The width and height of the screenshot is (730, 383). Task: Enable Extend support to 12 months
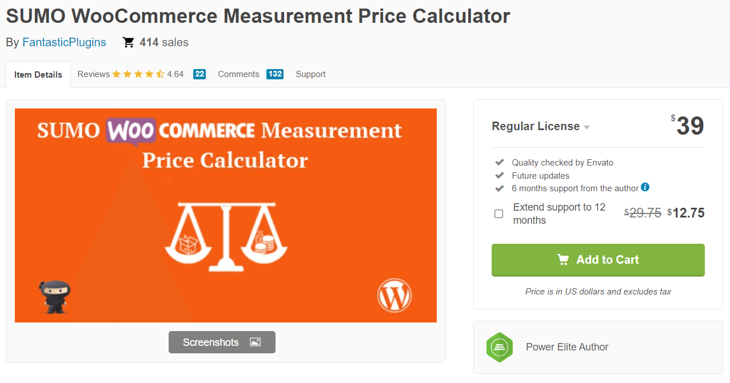[x=498, y=213]
